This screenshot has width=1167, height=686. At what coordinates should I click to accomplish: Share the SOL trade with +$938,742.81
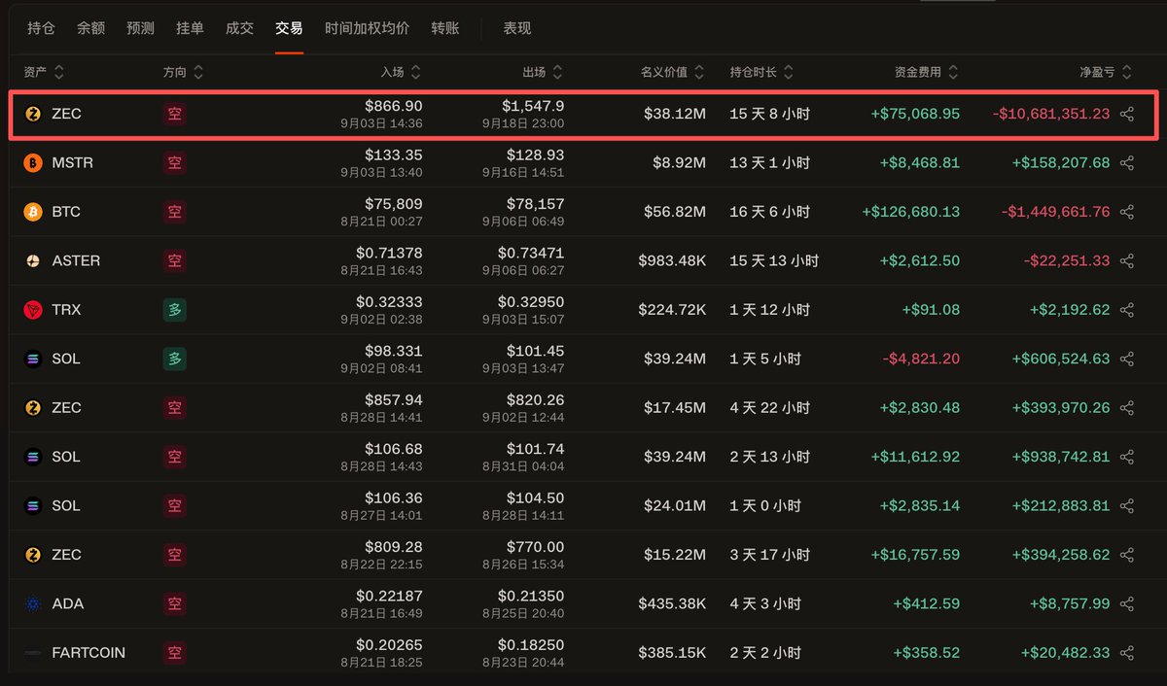1127,457
